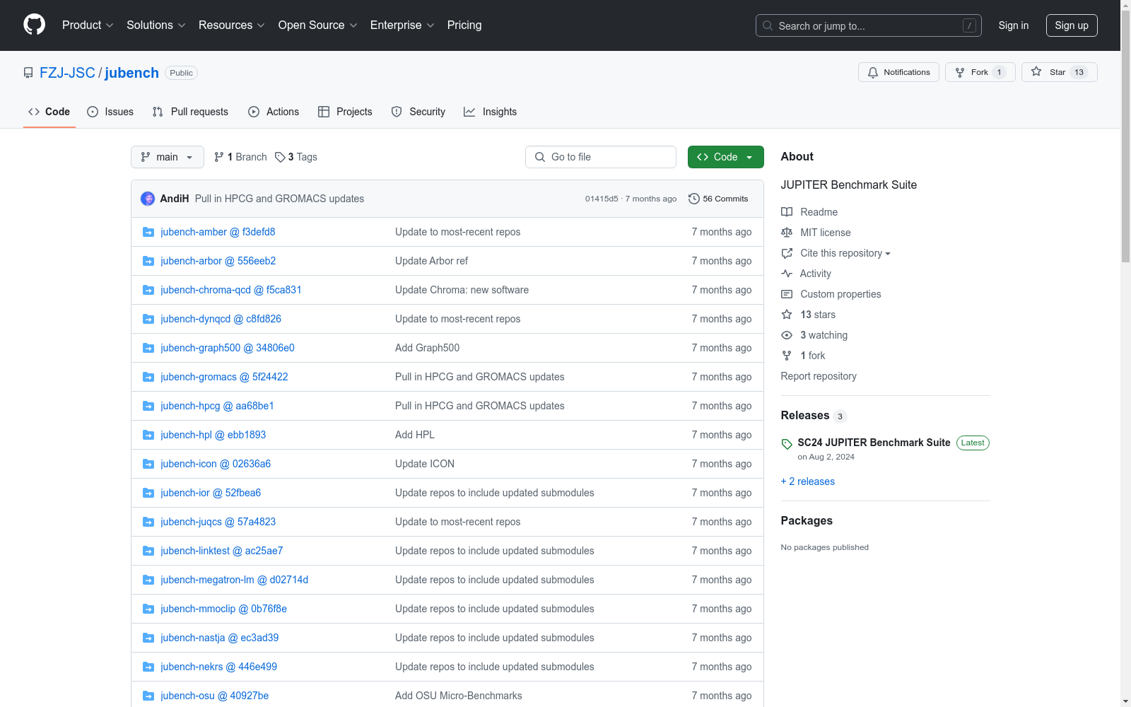Open the + 2 releases link
This screenshot has width=1131, height=707.
807,481
